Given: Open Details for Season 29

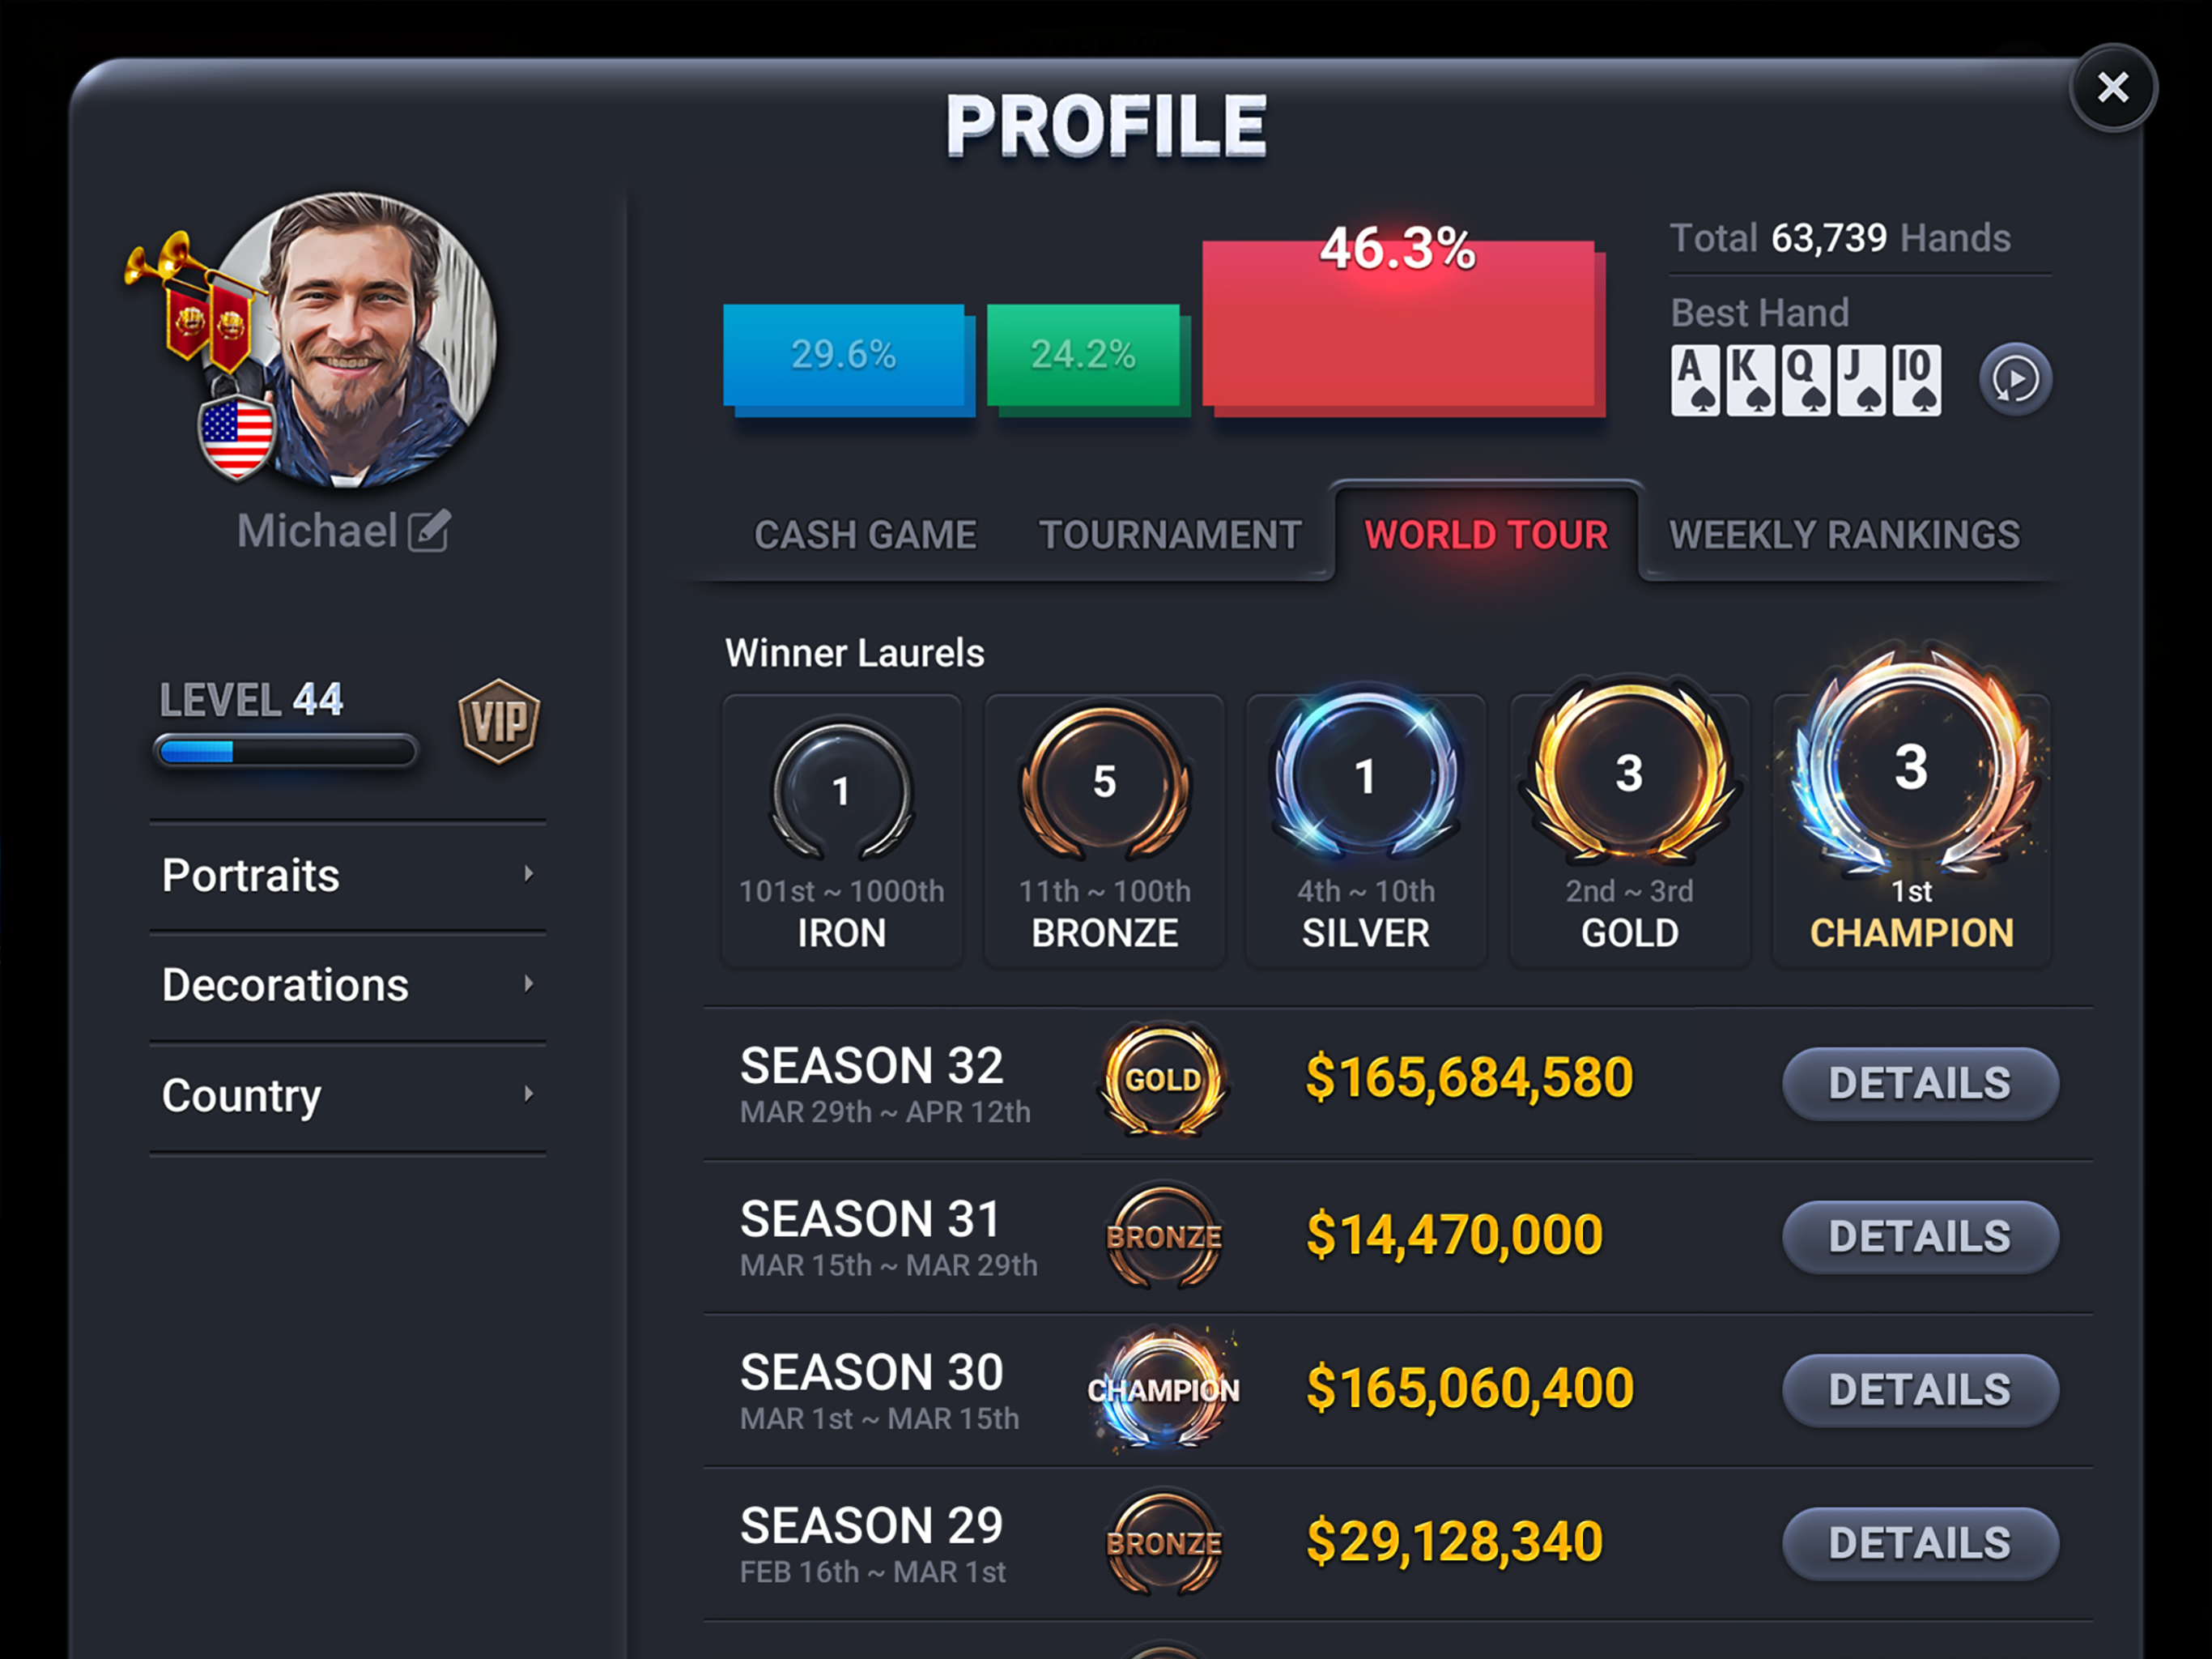Looking at the screenshot, I should pos(1920,1543).
